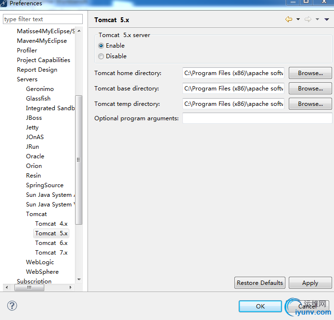Select the Orion server entry
This screenshot has width=334, height=320.
34,166
